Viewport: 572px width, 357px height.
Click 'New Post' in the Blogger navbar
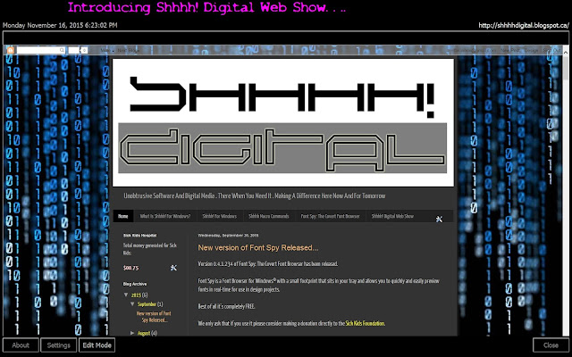pyautogui.click(x=509, y=50)
